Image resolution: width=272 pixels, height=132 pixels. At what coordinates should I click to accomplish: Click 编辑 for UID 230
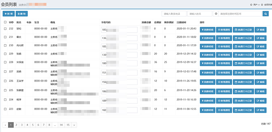pyautogui.click(x=260, y=46)
